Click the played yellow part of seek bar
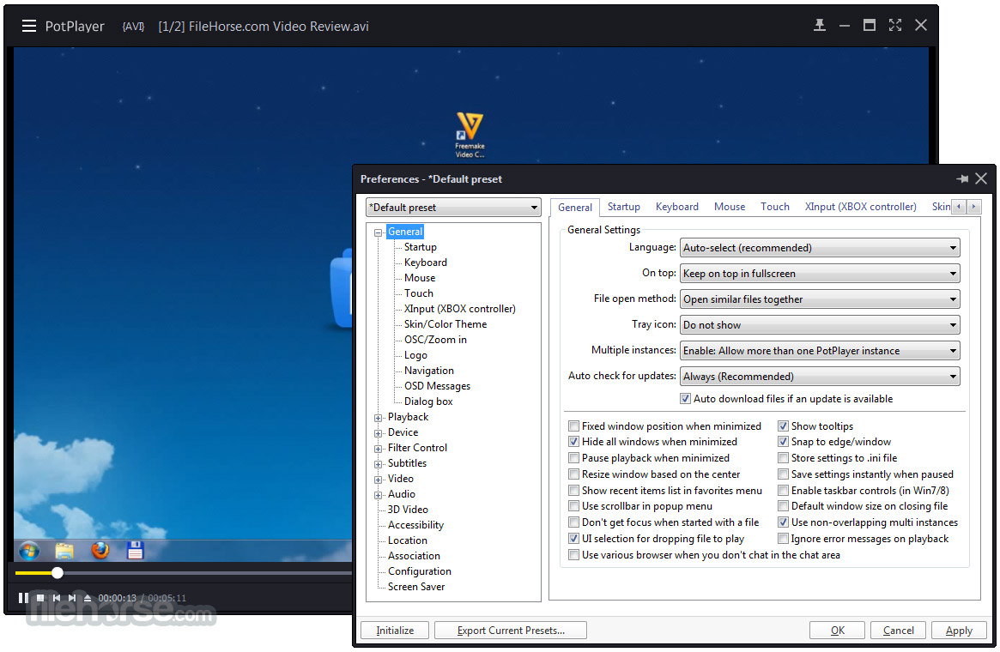This screenshot has height=652, width=1000. [33, 573]
